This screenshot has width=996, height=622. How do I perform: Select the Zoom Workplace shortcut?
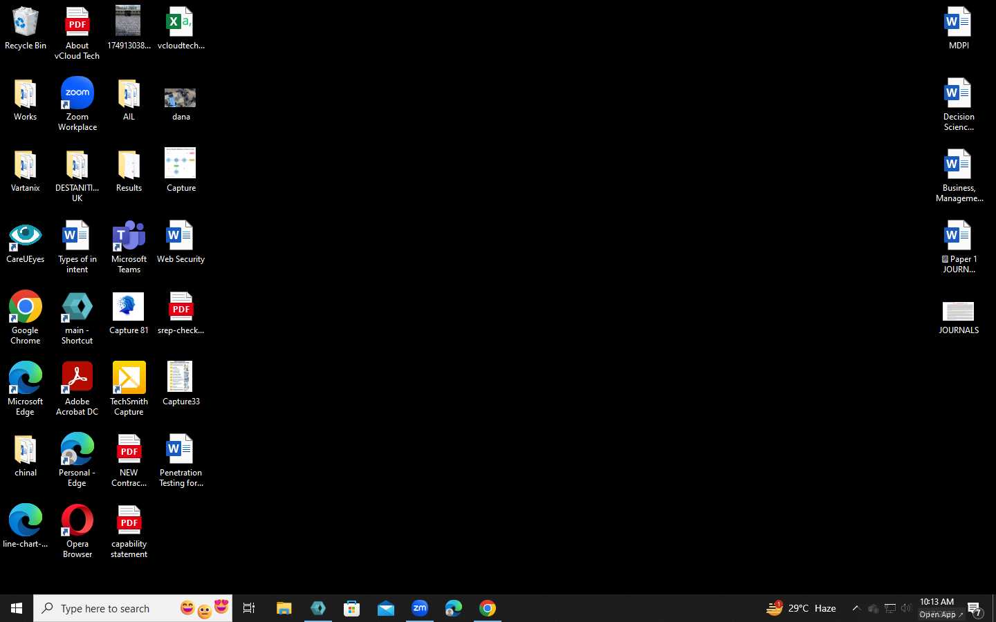[x=77, y=104]
